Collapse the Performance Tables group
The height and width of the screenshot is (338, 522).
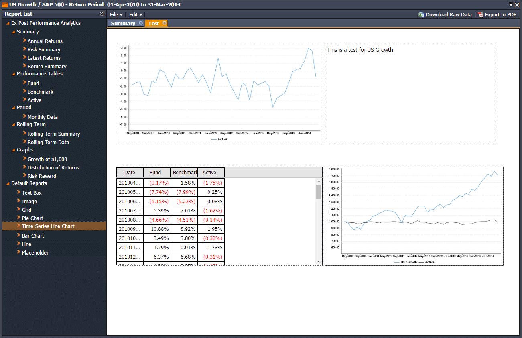click(x=14, y=74)
